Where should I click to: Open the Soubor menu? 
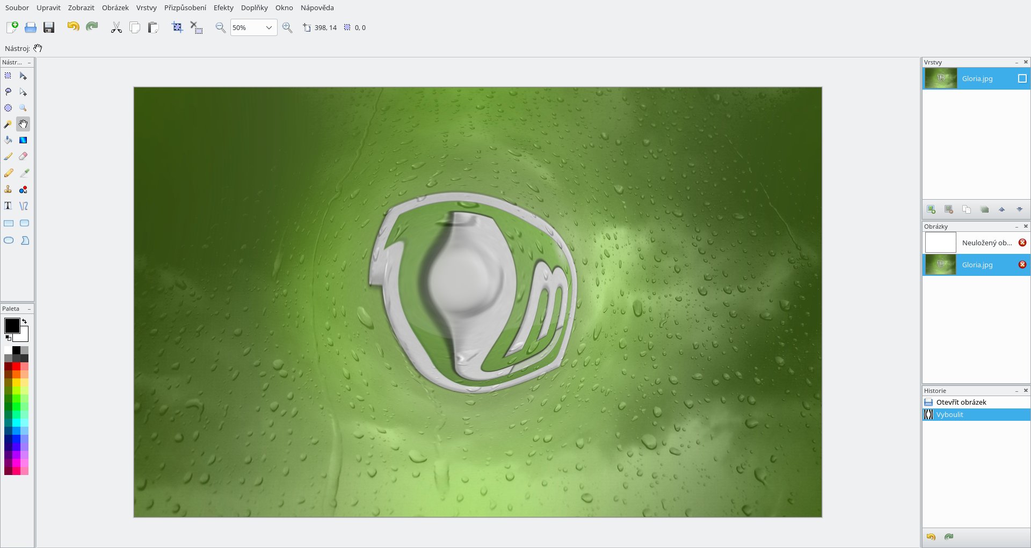coord(17,8)
